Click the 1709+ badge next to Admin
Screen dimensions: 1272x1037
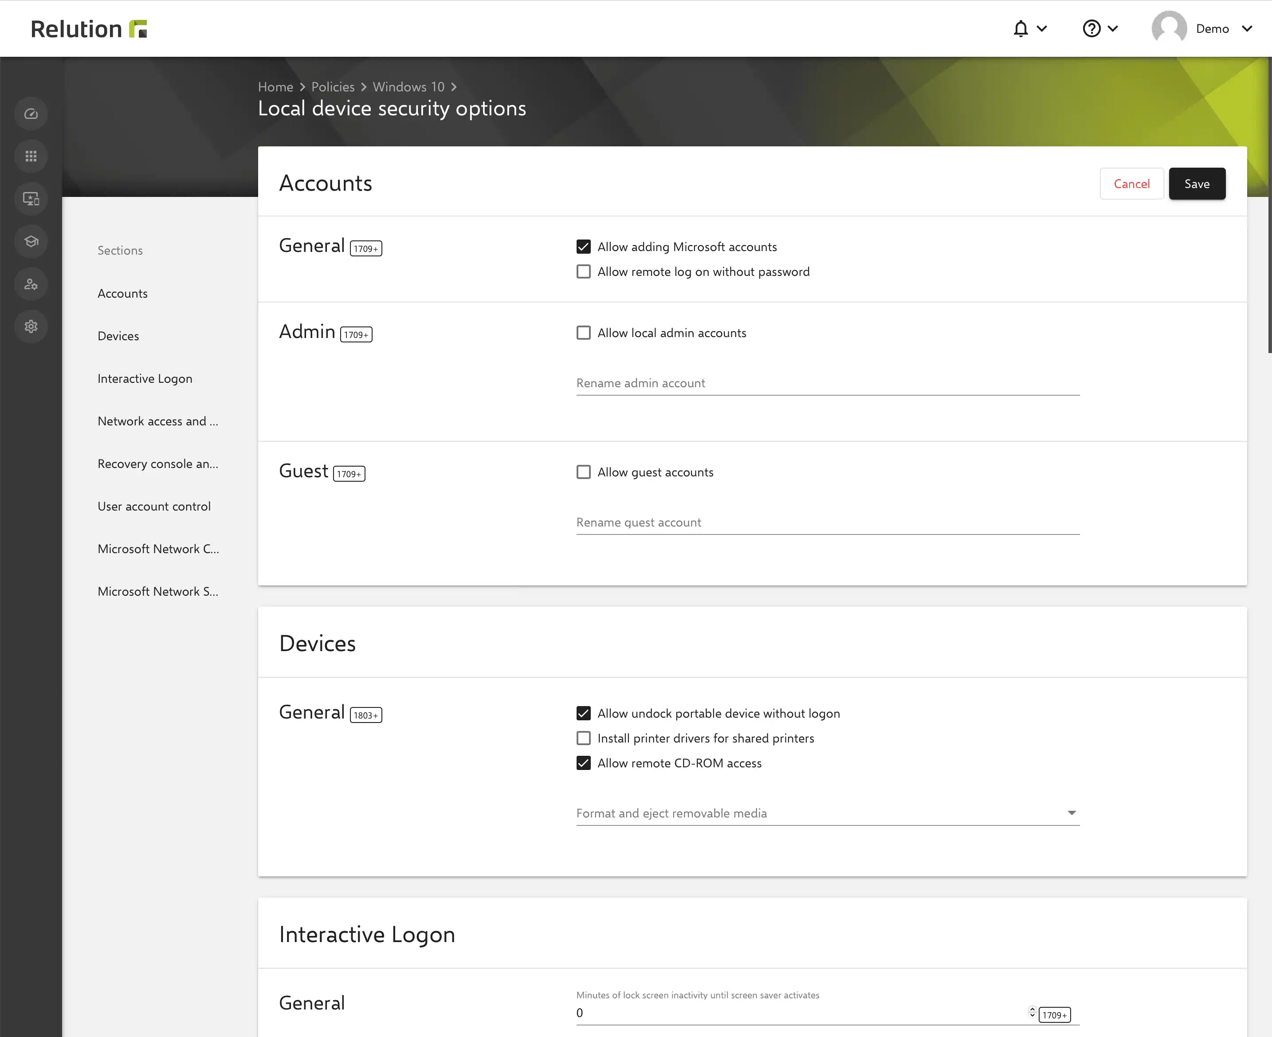pyautogui.click(x=356, y=334)
